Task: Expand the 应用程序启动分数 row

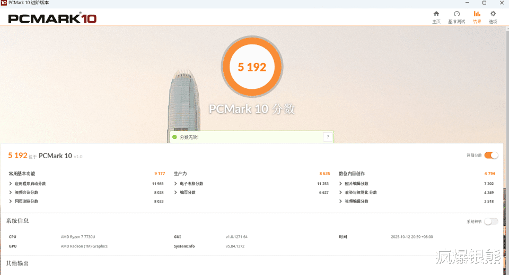Action: tap(28, 184)
